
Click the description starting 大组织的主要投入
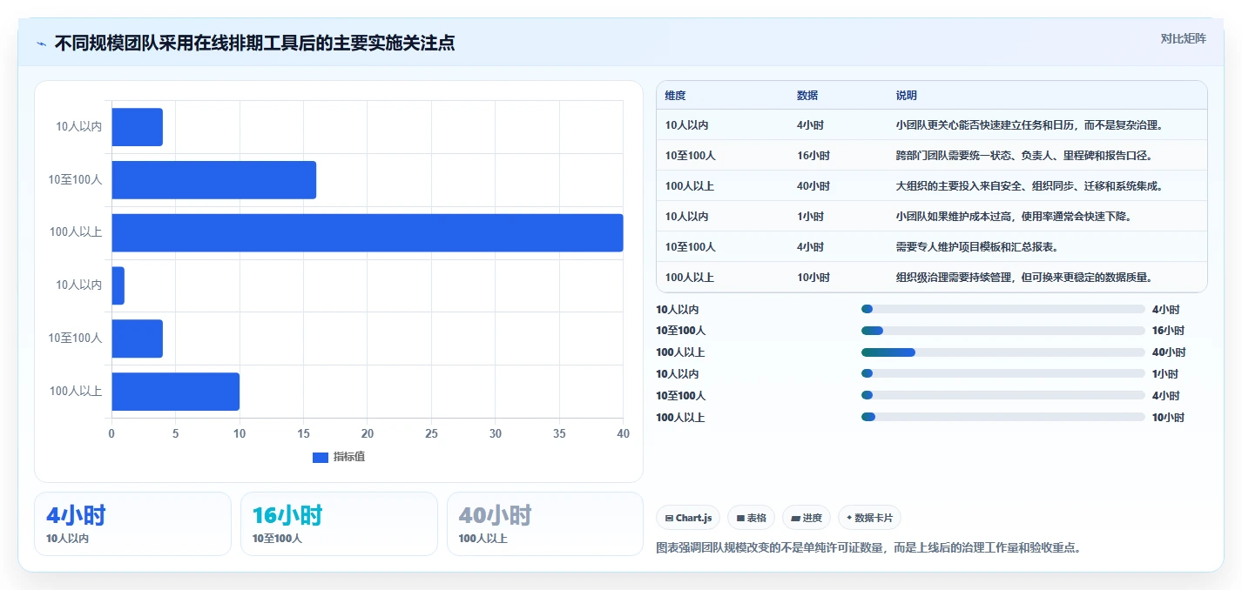click(x=1029, y=186)
